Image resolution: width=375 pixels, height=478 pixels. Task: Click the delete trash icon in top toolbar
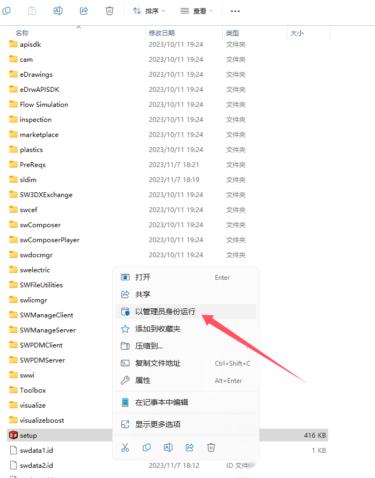click(110, 11)
